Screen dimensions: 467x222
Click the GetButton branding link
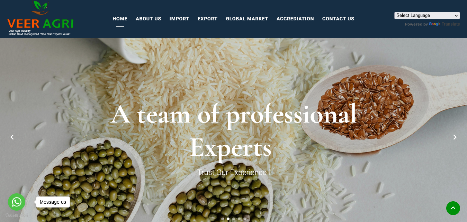pos(16,215)
